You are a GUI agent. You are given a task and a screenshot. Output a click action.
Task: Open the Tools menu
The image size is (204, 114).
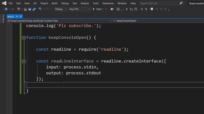96,3
